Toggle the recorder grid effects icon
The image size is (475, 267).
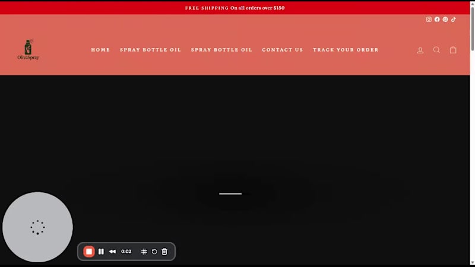point(144,252)
